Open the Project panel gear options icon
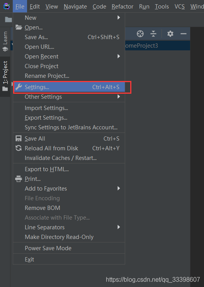 [x=170, y=34]
